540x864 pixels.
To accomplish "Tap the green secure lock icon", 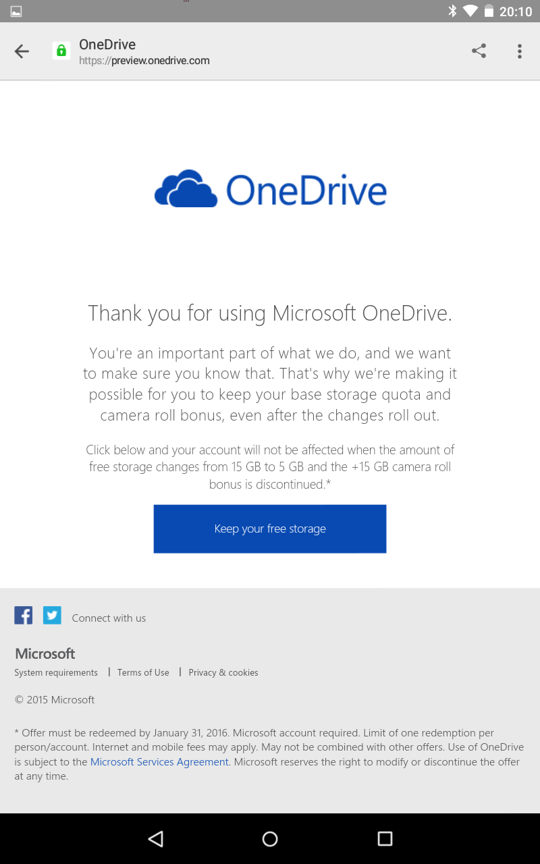I will click(x=61, y=51).
